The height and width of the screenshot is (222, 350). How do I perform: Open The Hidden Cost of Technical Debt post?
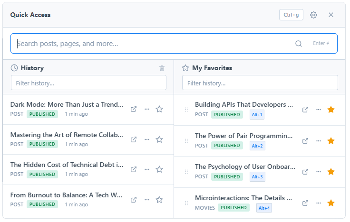point(67,165)
